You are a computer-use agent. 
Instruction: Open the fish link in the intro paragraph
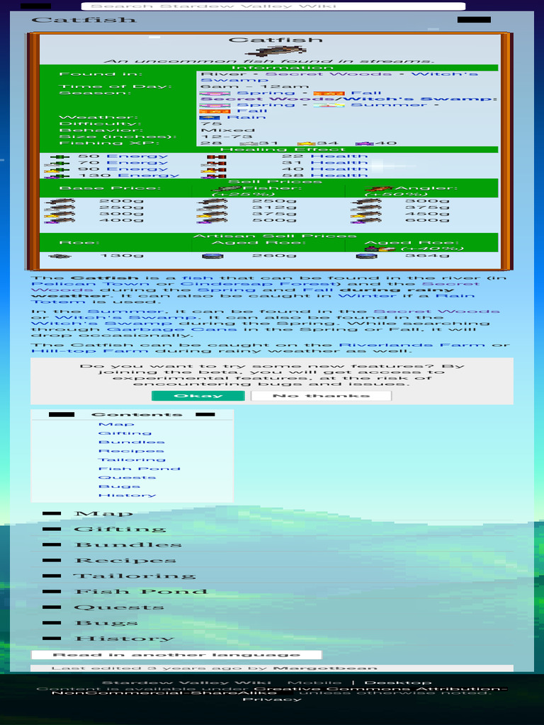pos(198,278)
